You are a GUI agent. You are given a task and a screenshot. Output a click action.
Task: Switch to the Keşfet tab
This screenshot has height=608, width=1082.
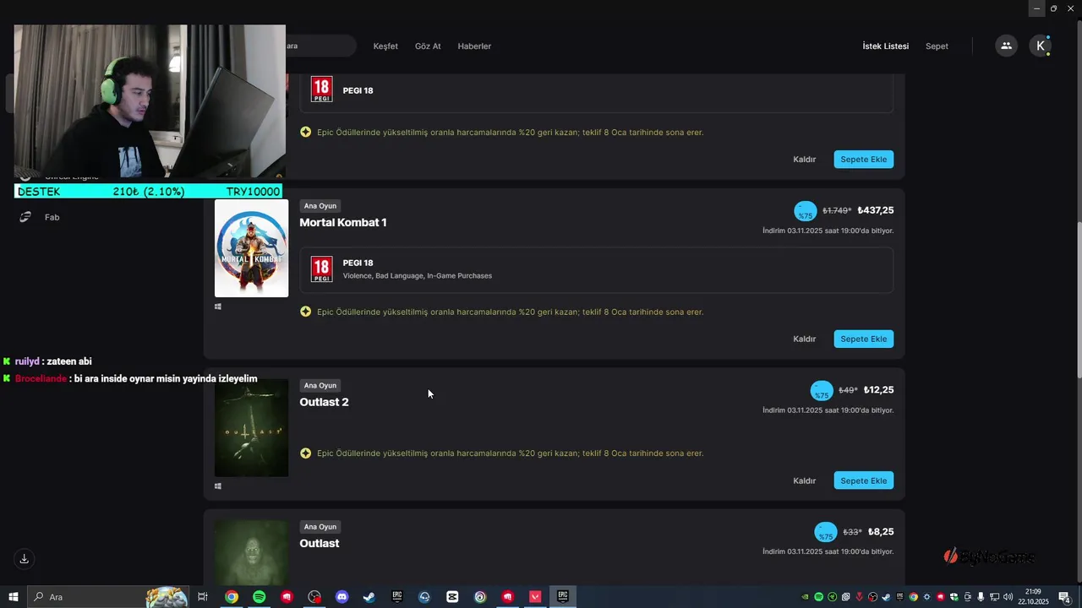pyautogui.click(x=385, y=46)
